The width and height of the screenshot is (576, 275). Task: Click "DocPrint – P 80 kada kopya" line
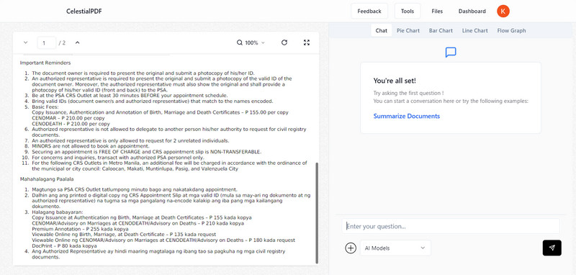[64, 245]
